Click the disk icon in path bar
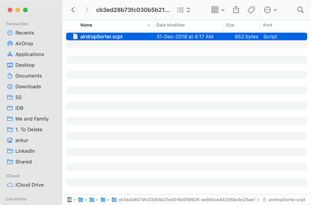Image resolution: width=311 pixels, height=205 pixels. tap(70, 200)
